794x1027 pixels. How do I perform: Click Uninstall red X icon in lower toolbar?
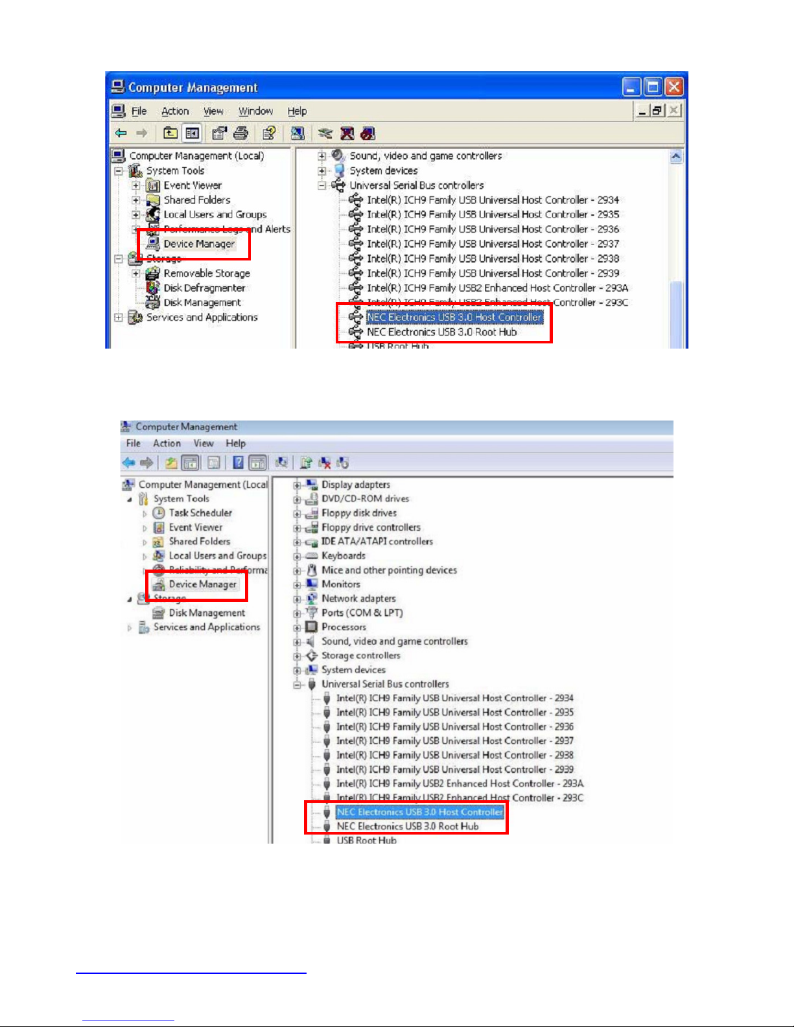tap(324, 463)
